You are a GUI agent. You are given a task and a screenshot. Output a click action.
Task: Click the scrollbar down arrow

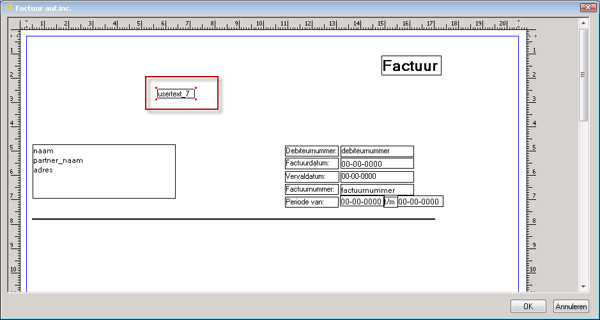tap(583, 286)
